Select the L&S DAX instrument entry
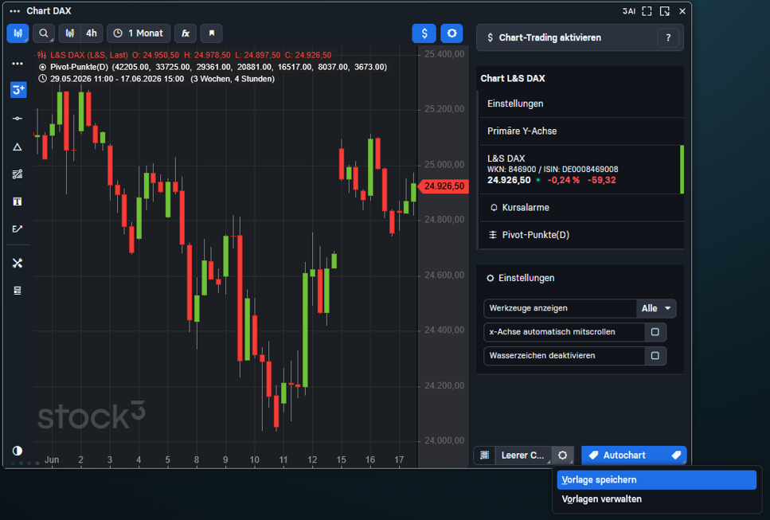Screen dimensions: 770x520 [x=581, y=170]
